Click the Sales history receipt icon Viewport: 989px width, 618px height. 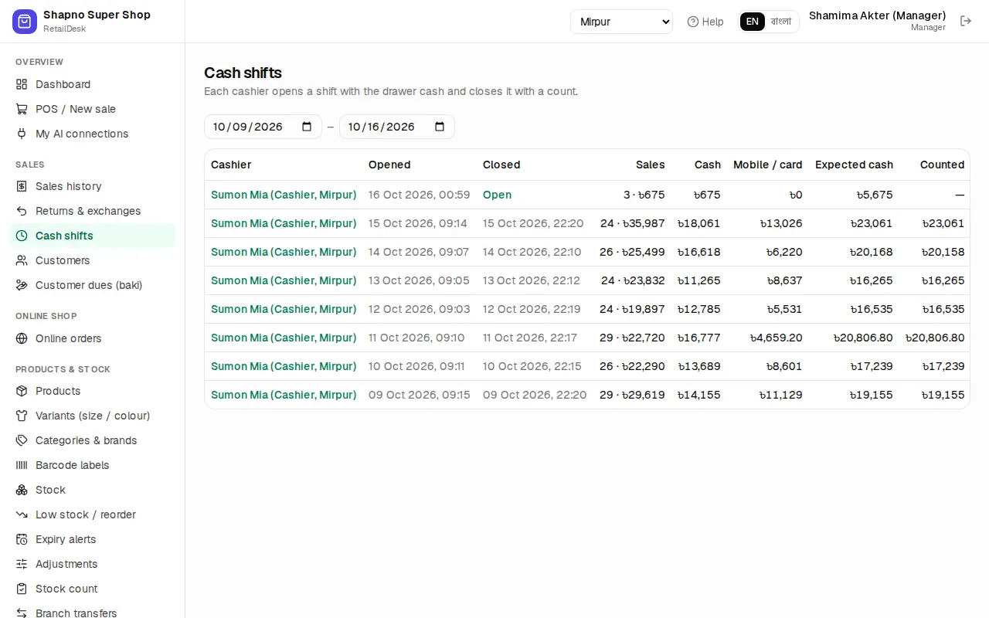tap(22, 186)
